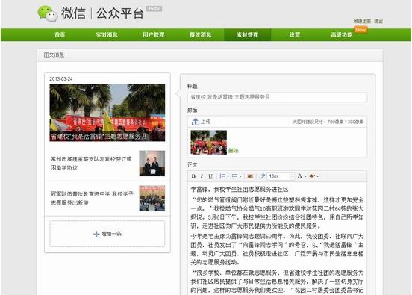Viewport: 412px width, 295px height.
Task: Click into the 正文 body text editor
Action: (x=277, y=238)
